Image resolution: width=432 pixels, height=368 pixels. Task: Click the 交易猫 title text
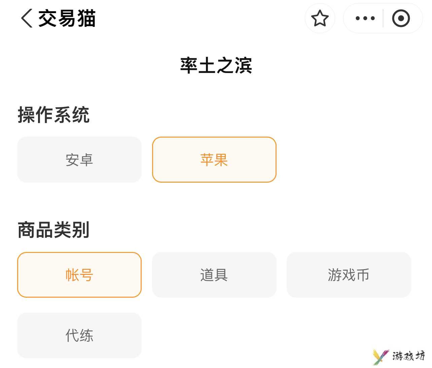(x=67, y=18)
